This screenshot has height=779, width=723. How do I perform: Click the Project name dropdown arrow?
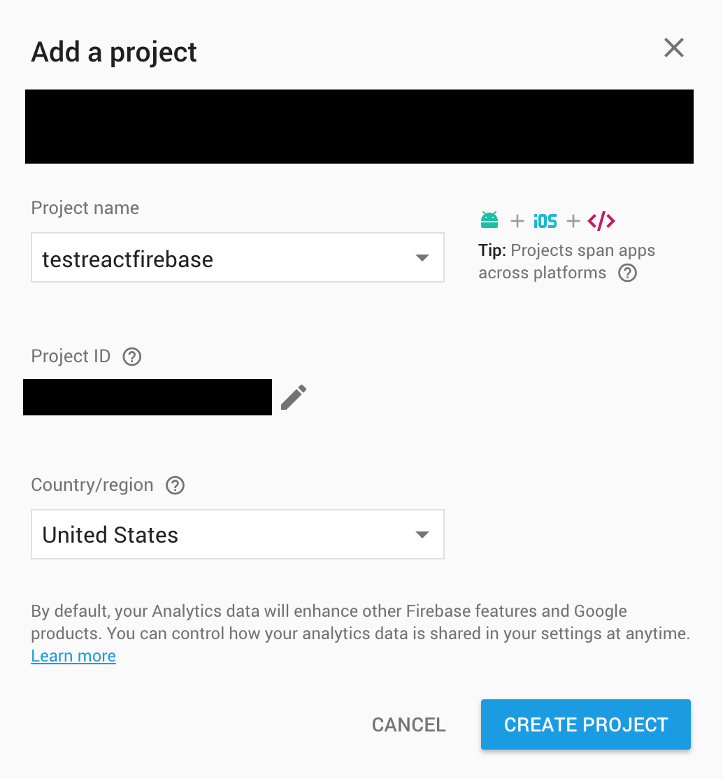(422, 257)
